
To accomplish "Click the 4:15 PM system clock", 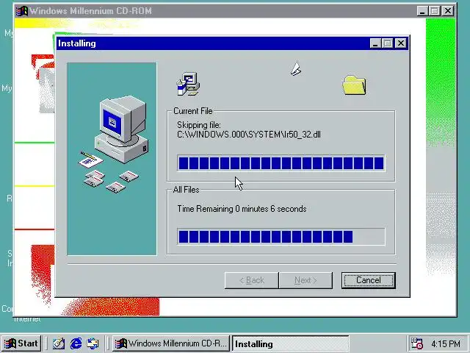I will coord(446,343).
